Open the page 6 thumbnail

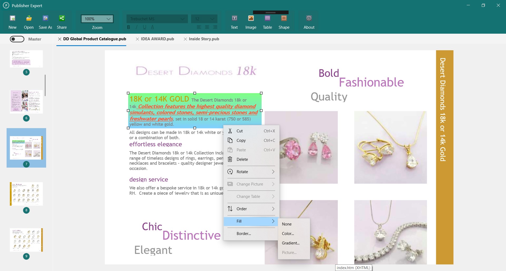(26, 102)
